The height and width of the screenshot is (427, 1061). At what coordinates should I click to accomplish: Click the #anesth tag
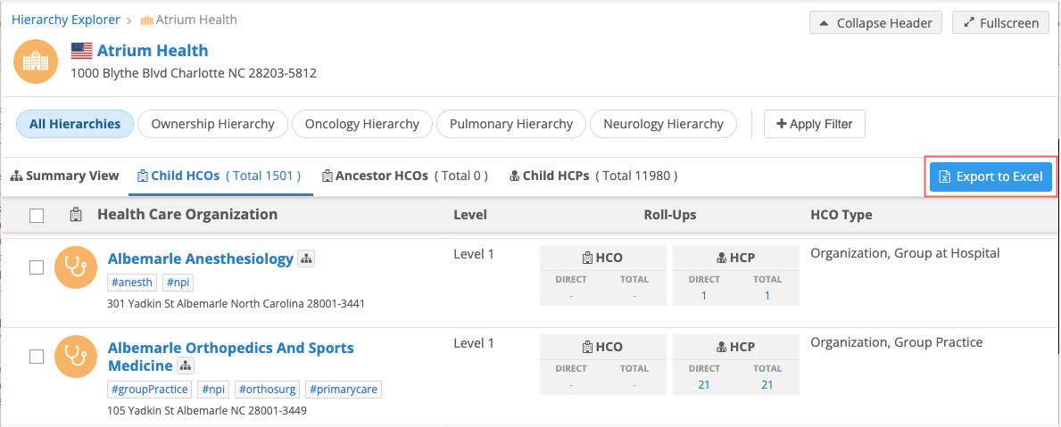pyautogui.click(x=132, y=282)
